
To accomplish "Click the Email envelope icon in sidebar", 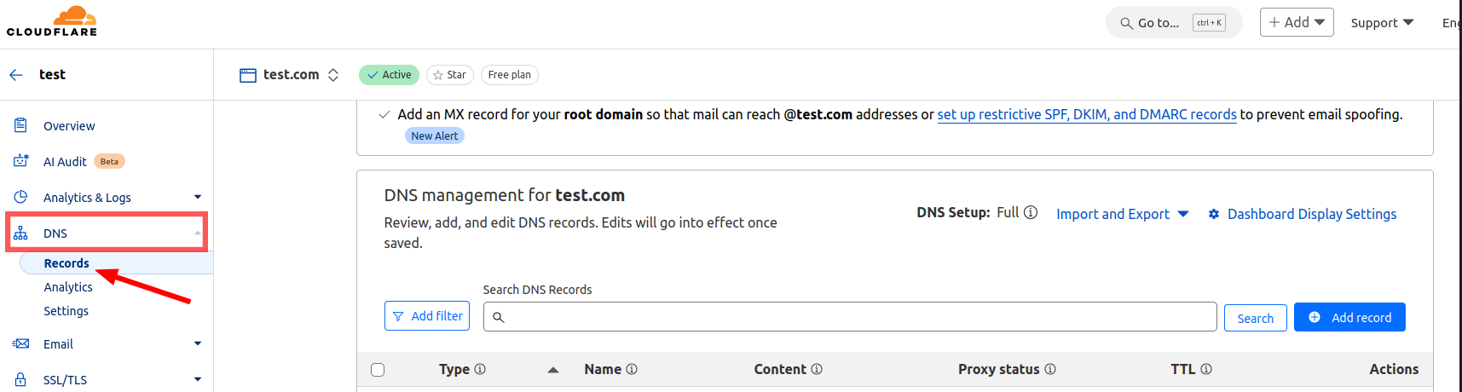I will pyautogui.click(x=20, y=343).
